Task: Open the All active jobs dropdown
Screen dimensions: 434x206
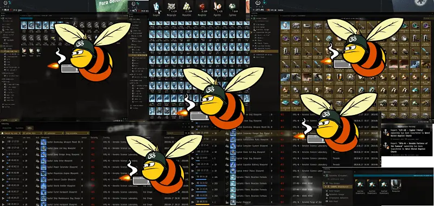Action: coord(32,133)
